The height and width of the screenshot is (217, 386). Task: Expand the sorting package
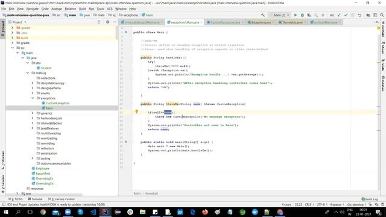click(x=33, y=158)
